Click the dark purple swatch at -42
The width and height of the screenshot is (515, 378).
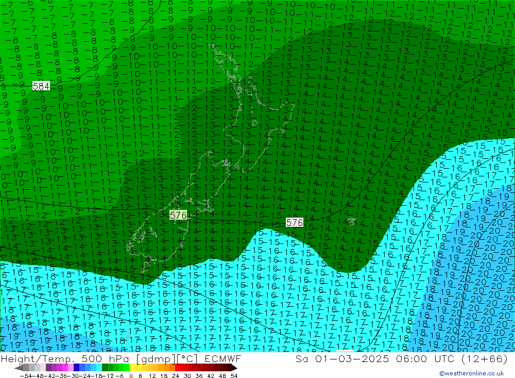point(48,368)
